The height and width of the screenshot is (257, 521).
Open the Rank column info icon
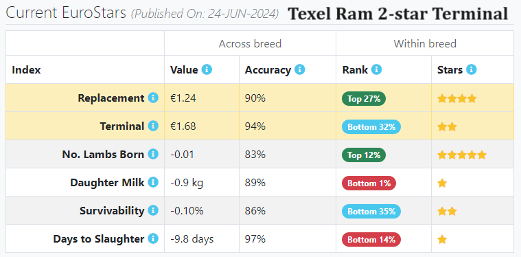376,70
